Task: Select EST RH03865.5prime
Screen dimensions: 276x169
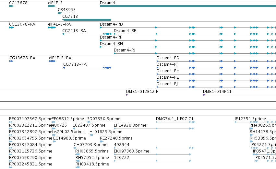Action: 92,151
